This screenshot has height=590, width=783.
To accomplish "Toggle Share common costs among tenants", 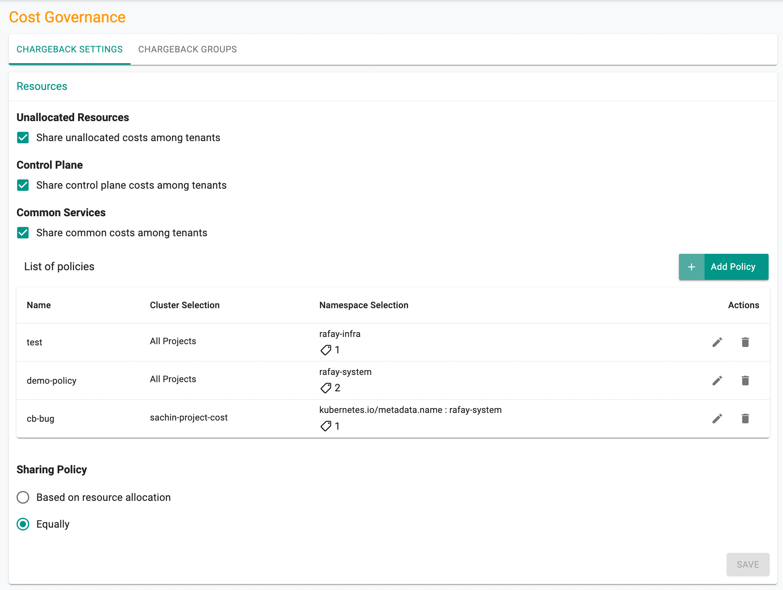I will pyautogui.click(x=23, y=233).
